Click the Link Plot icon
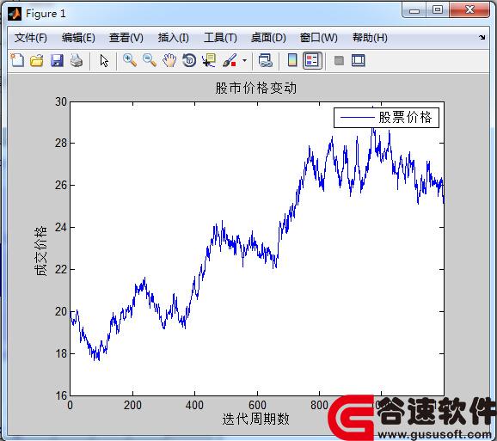497x441 pixels. (266, 60)
